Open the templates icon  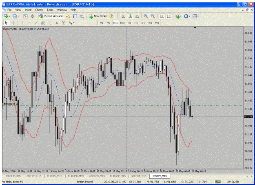tap(195, 16)
